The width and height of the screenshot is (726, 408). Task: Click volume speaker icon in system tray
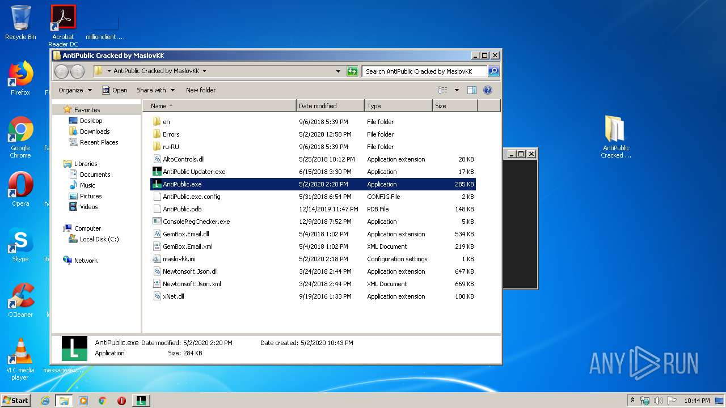click(x=659, y=401)
